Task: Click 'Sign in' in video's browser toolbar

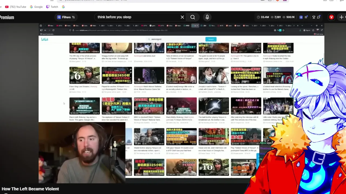Action: click(x=307, y=30)
